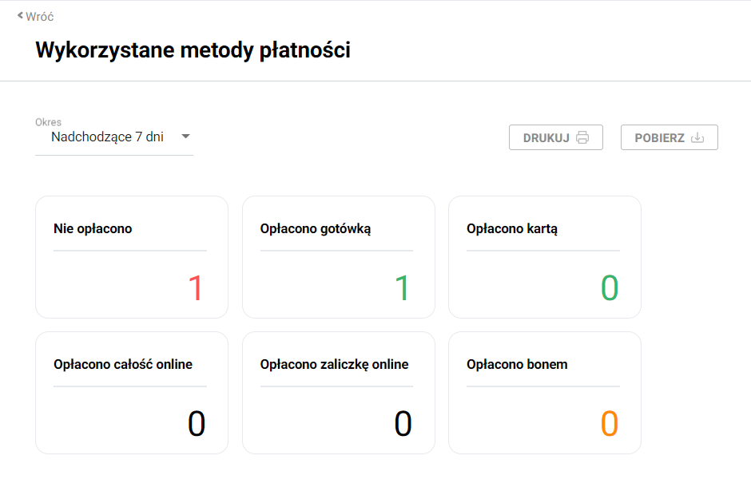Select the Opłacono całość online card title

tap(123, 365)
